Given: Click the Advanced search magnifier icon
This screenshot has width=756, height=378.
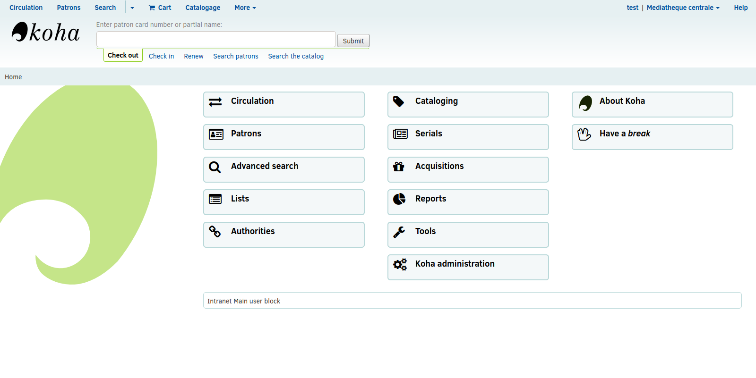Looking at the screenshot, I should (215, 167).
